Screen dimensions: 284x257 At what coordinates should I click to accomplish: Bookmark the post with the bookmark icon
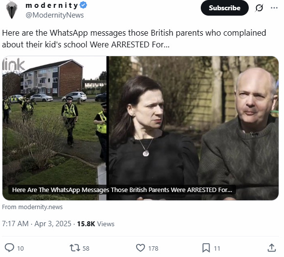coord(206,248)
